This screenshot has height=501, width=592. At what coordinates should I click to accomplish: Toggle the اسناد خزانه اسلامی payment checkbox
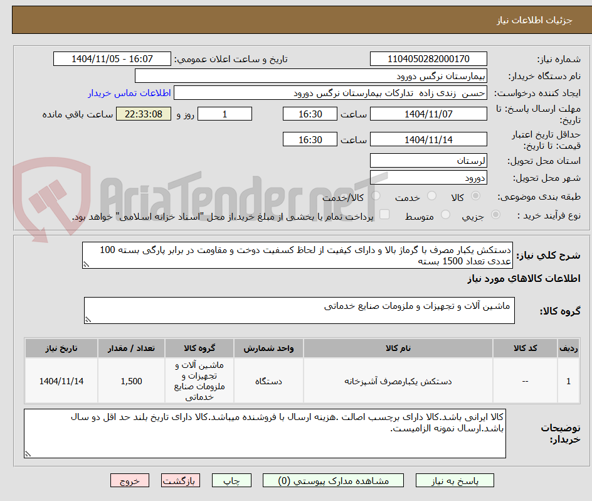coord(384,214)
